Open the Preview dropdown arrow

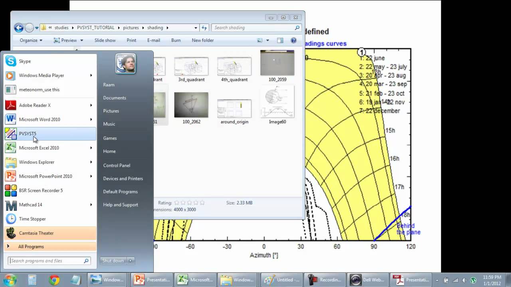[x=81, y=40]
